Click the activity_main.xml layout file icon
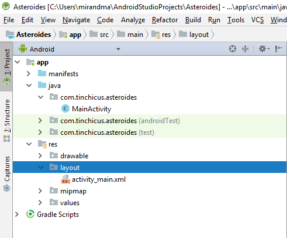Screen dimensions: 287x238 click(x=65, y=179)
